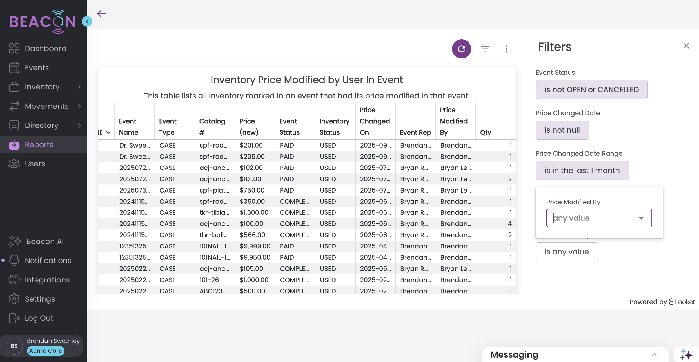
Task: Open the three-dot more options menu
Action: 506,49
